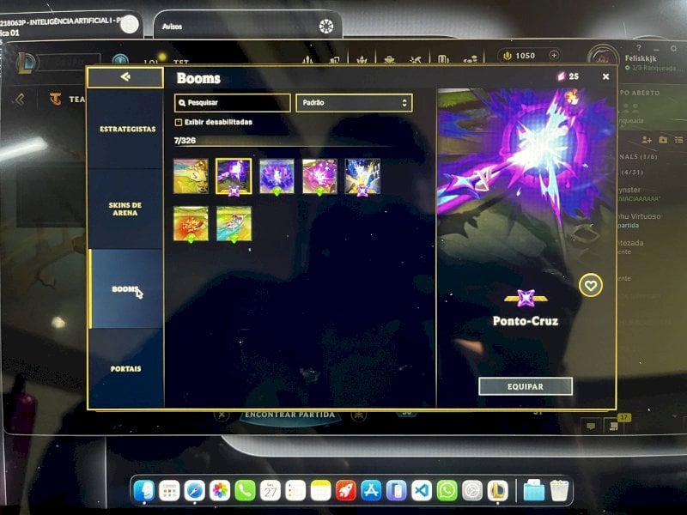Screen dimensions: 687x515
Task: Favorite Ponto-Cruz with the heart icon
Action: (591, 286)
